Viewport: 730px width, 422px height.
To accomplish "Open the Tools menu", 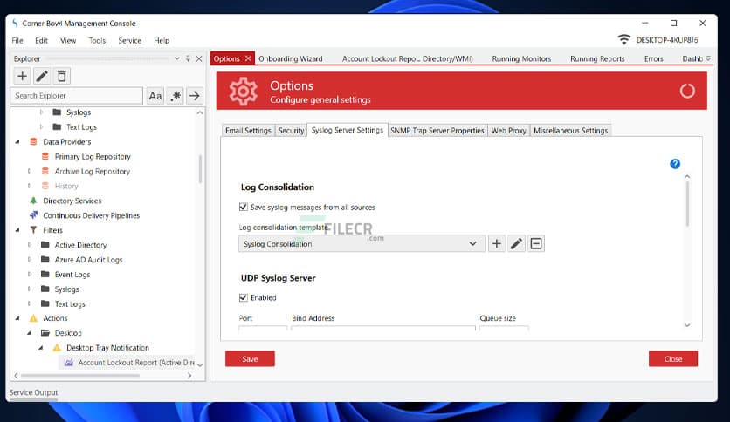I will point(97,40).
